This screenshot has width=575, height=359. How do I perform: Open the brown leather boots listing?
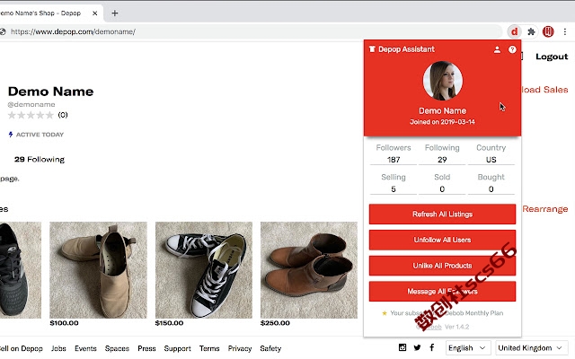(309, 269)
